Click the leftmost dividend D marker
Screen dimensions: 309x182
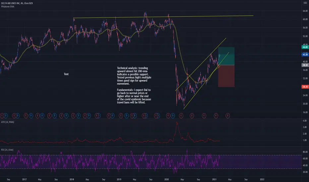pos(6,115)
